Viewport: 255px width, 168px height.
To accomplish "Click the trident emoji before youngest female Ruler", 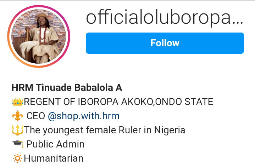I will click(18, 130).
